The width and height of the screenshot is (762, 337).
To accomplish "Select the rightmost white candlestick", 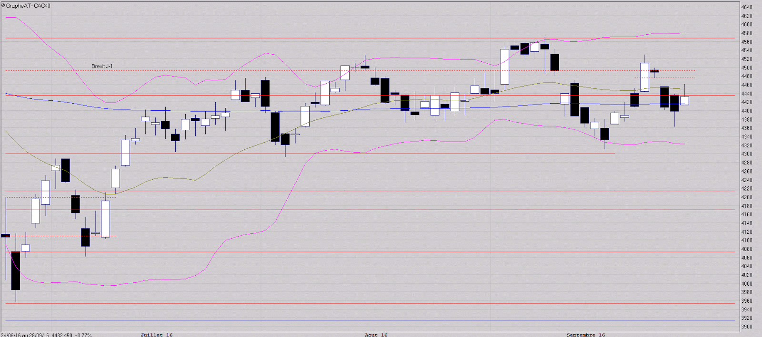I will coord(684,100).
